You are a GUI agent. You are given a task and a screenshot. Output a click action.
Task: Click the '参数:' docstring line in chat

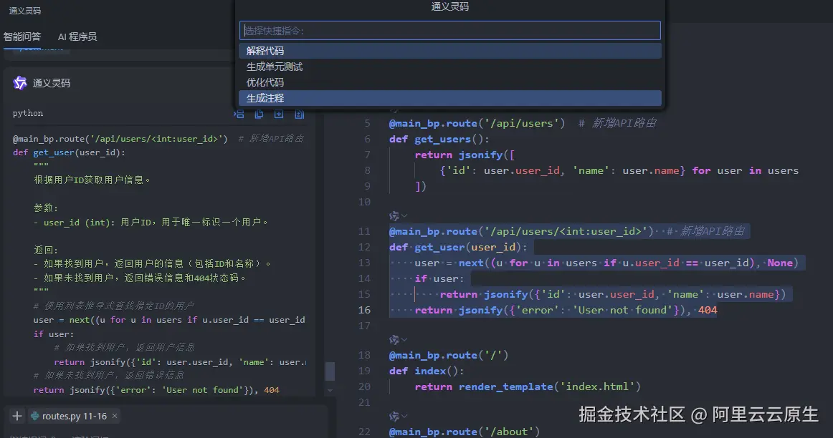coord(46,208)
